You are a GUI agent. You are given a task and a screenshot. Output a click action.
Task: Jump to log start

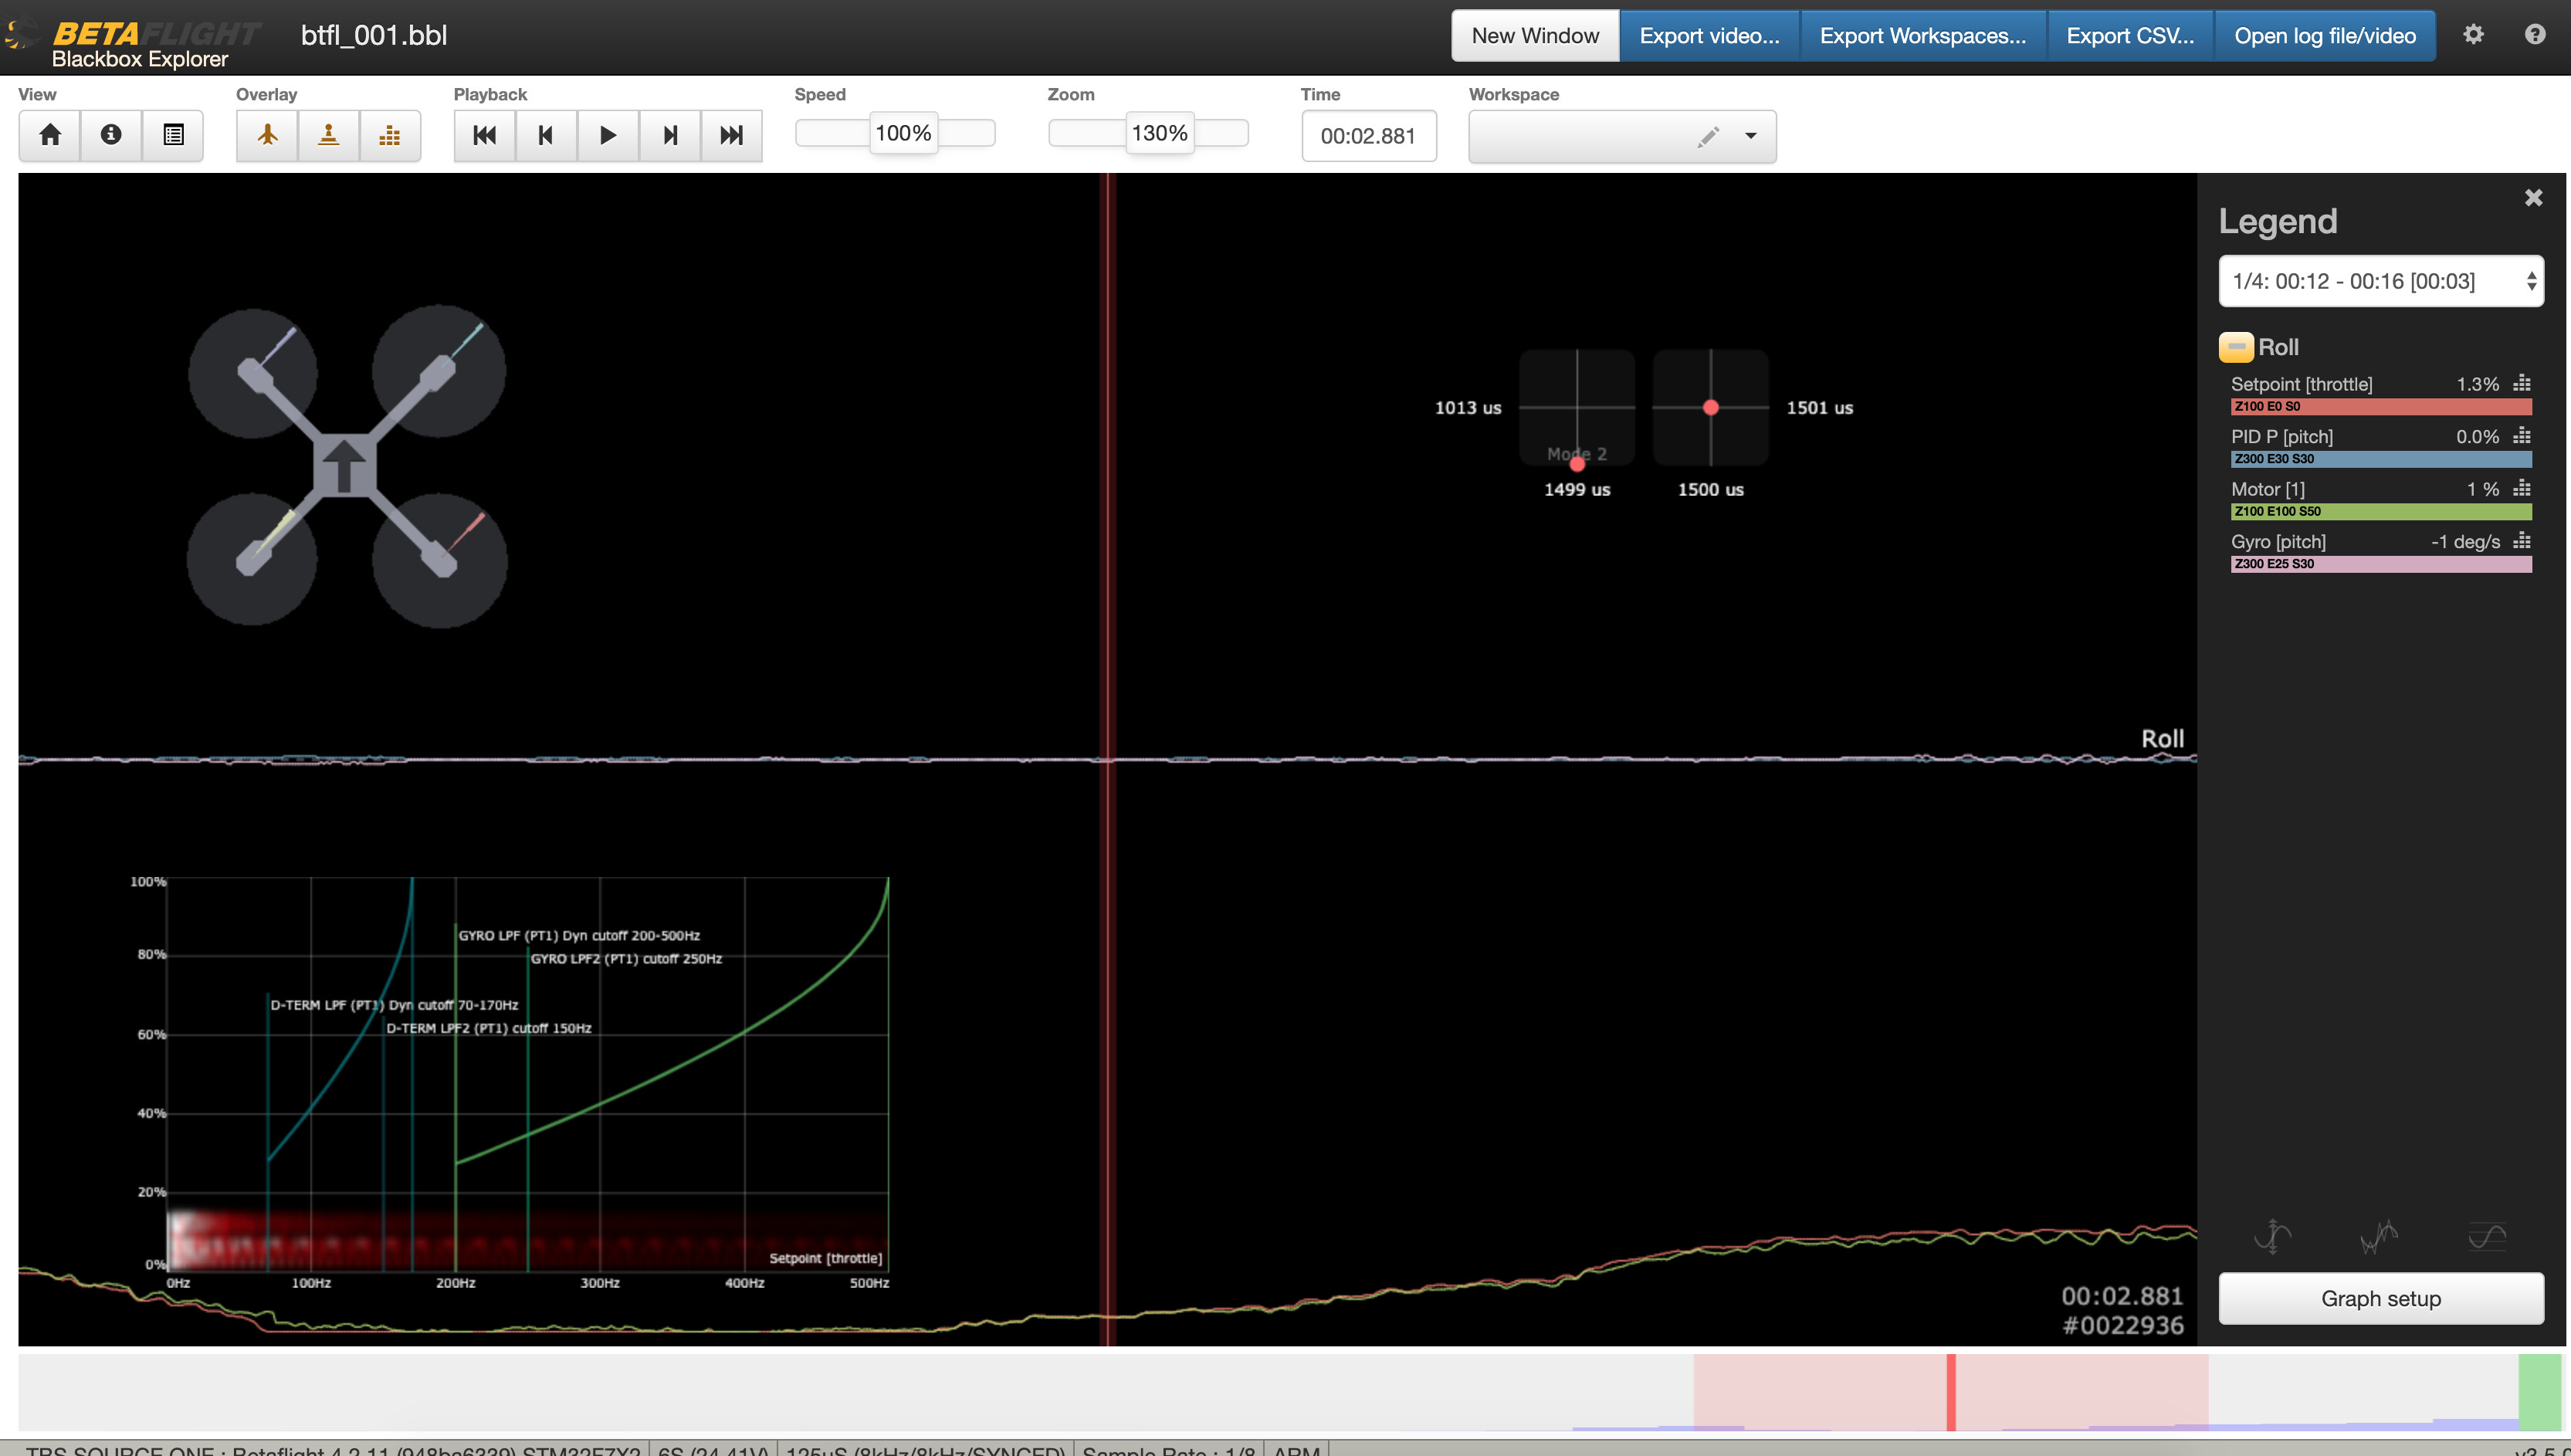point(485,135)
